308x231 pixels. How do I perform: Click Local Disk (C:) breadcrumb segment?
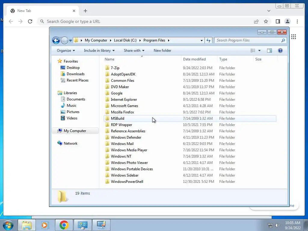pos(125,40)
